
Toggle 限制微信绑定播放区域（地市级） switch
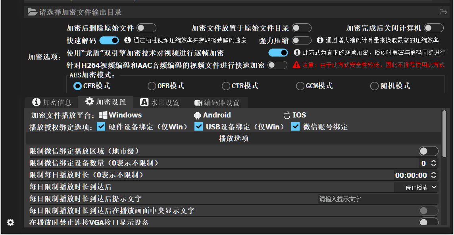coord(429,151)
